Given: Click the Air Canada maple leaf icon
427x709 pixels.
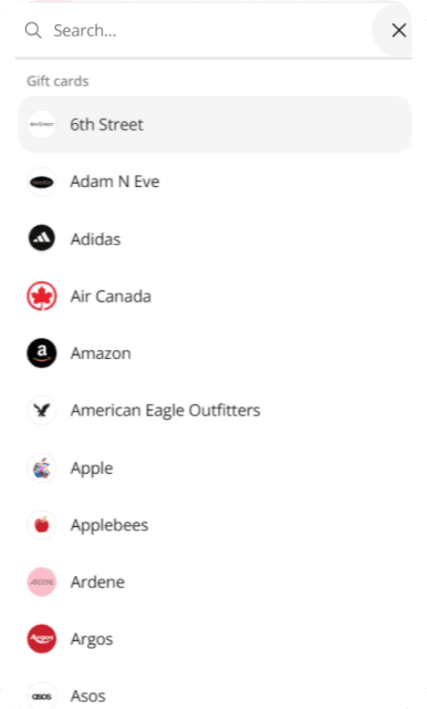Looking at the screenshot, I should pos(42,296).
